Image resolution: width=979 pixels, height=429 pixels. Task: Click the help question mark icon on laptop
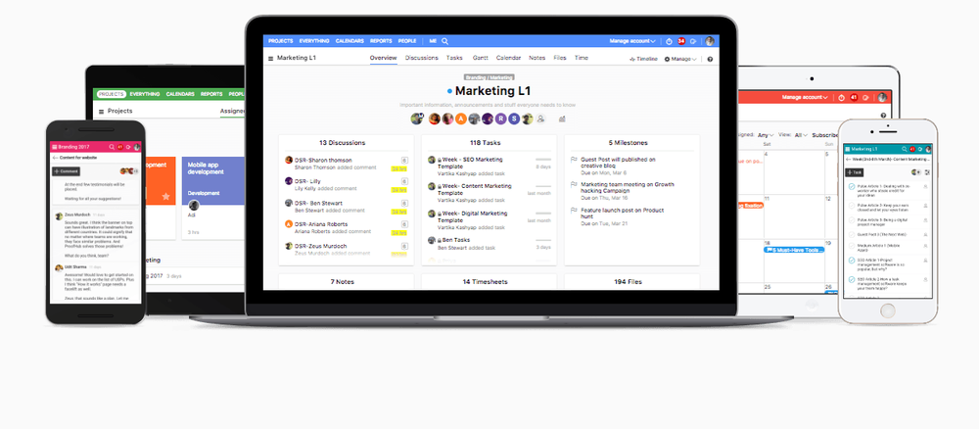[x=710, y=60]
